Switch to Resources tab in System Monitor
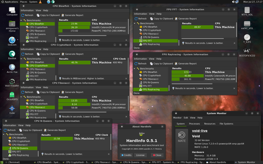Image resolution: width=263 pixels, height=164 pixels. tap(210, 124)
